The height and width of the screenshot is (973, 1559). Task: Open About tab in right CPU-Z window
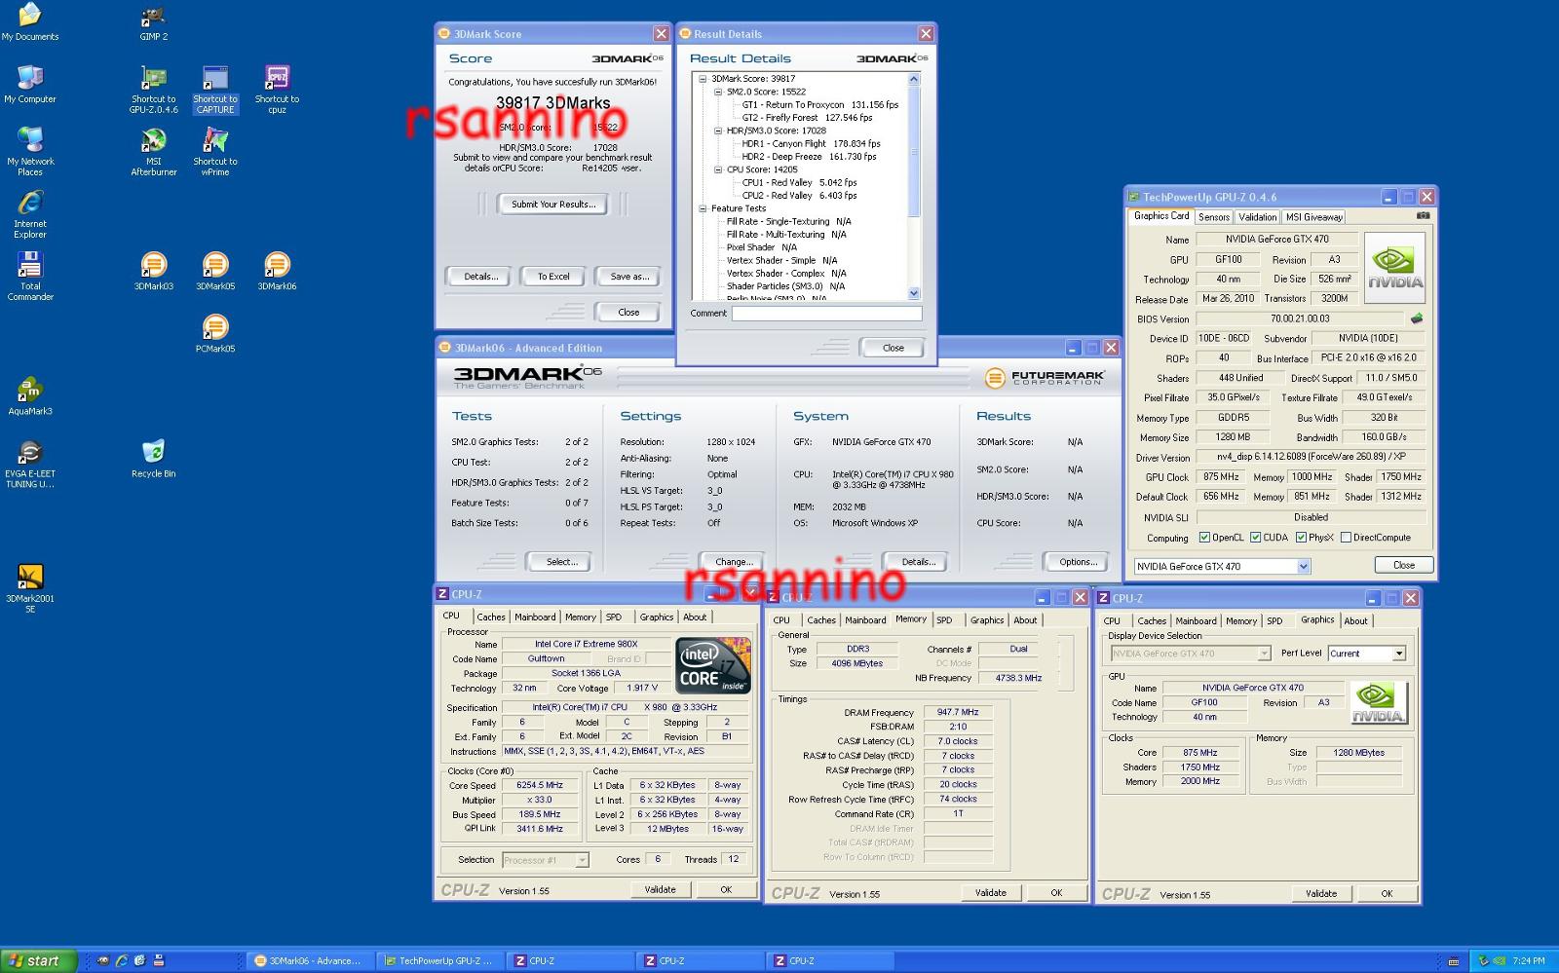[x=1355, y=621]
